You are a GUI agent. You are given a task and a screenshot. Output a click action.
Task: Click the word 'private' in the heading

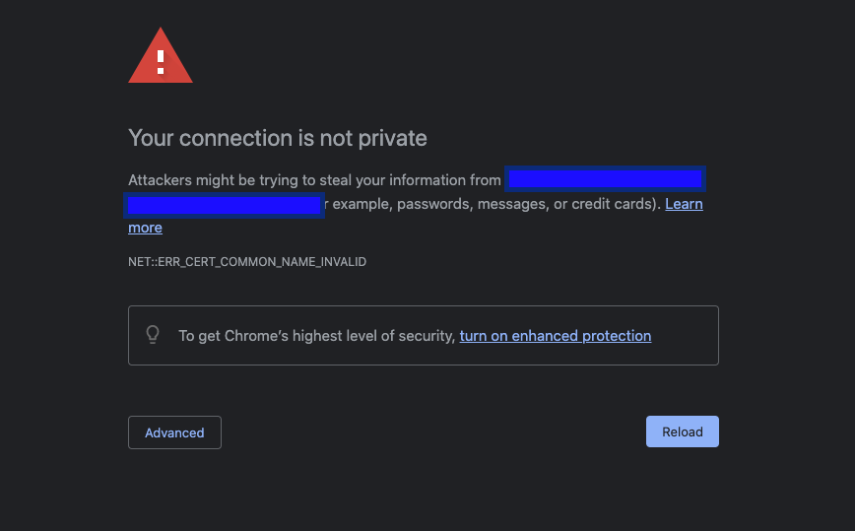393,139
